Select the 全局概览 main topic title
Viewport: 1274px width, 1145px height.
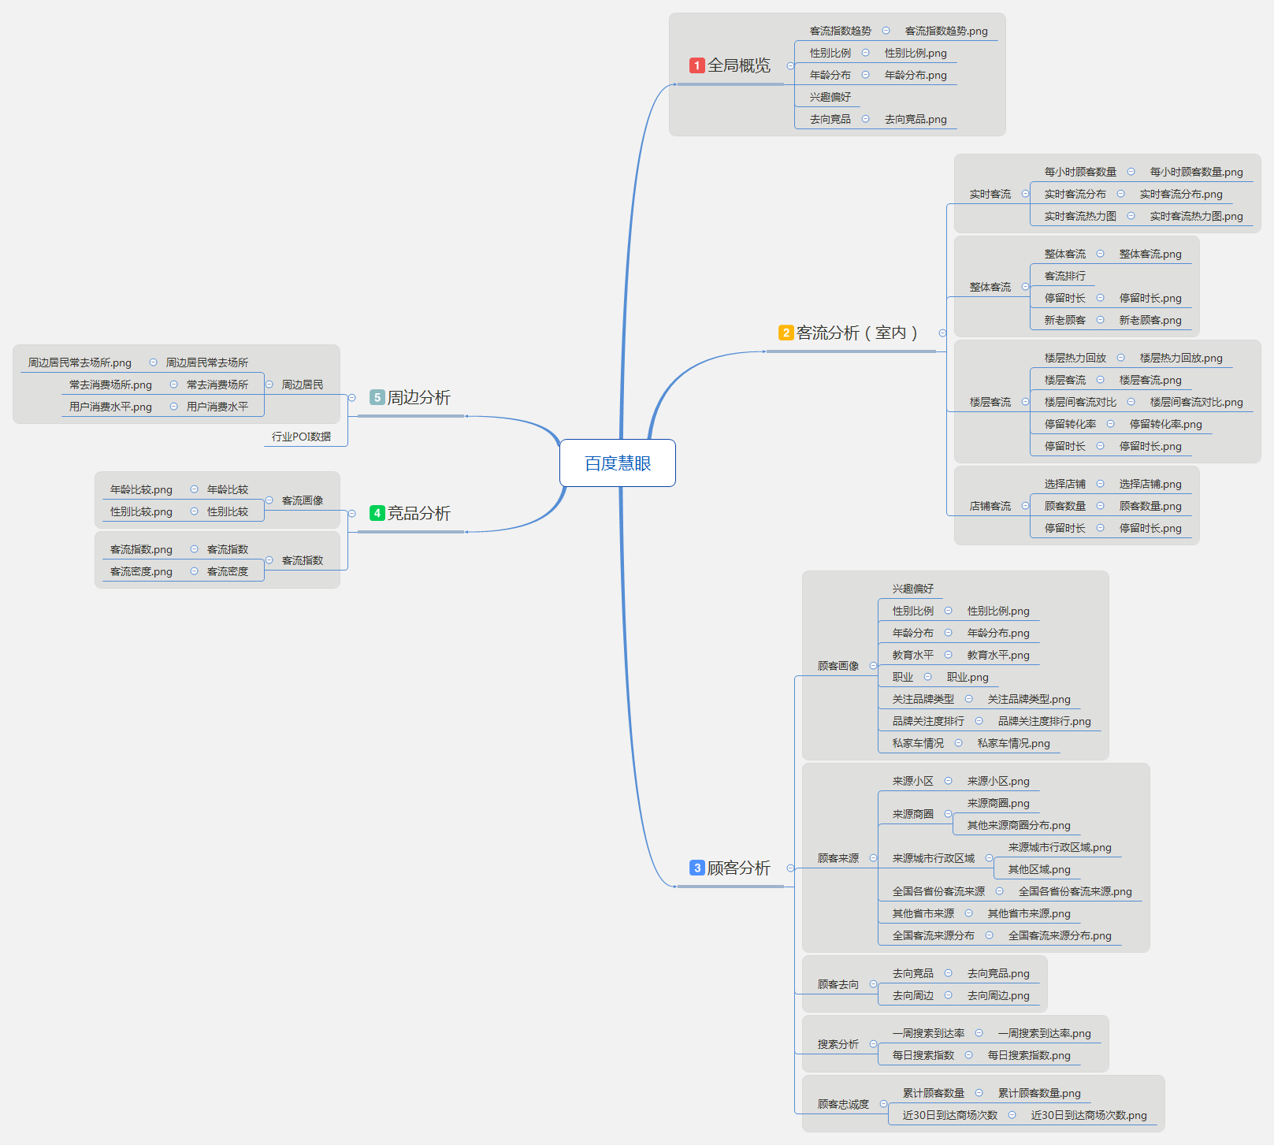(739, 65)
